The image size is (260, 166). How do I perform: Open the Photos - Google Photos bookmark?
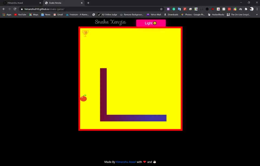pos(193,15)
